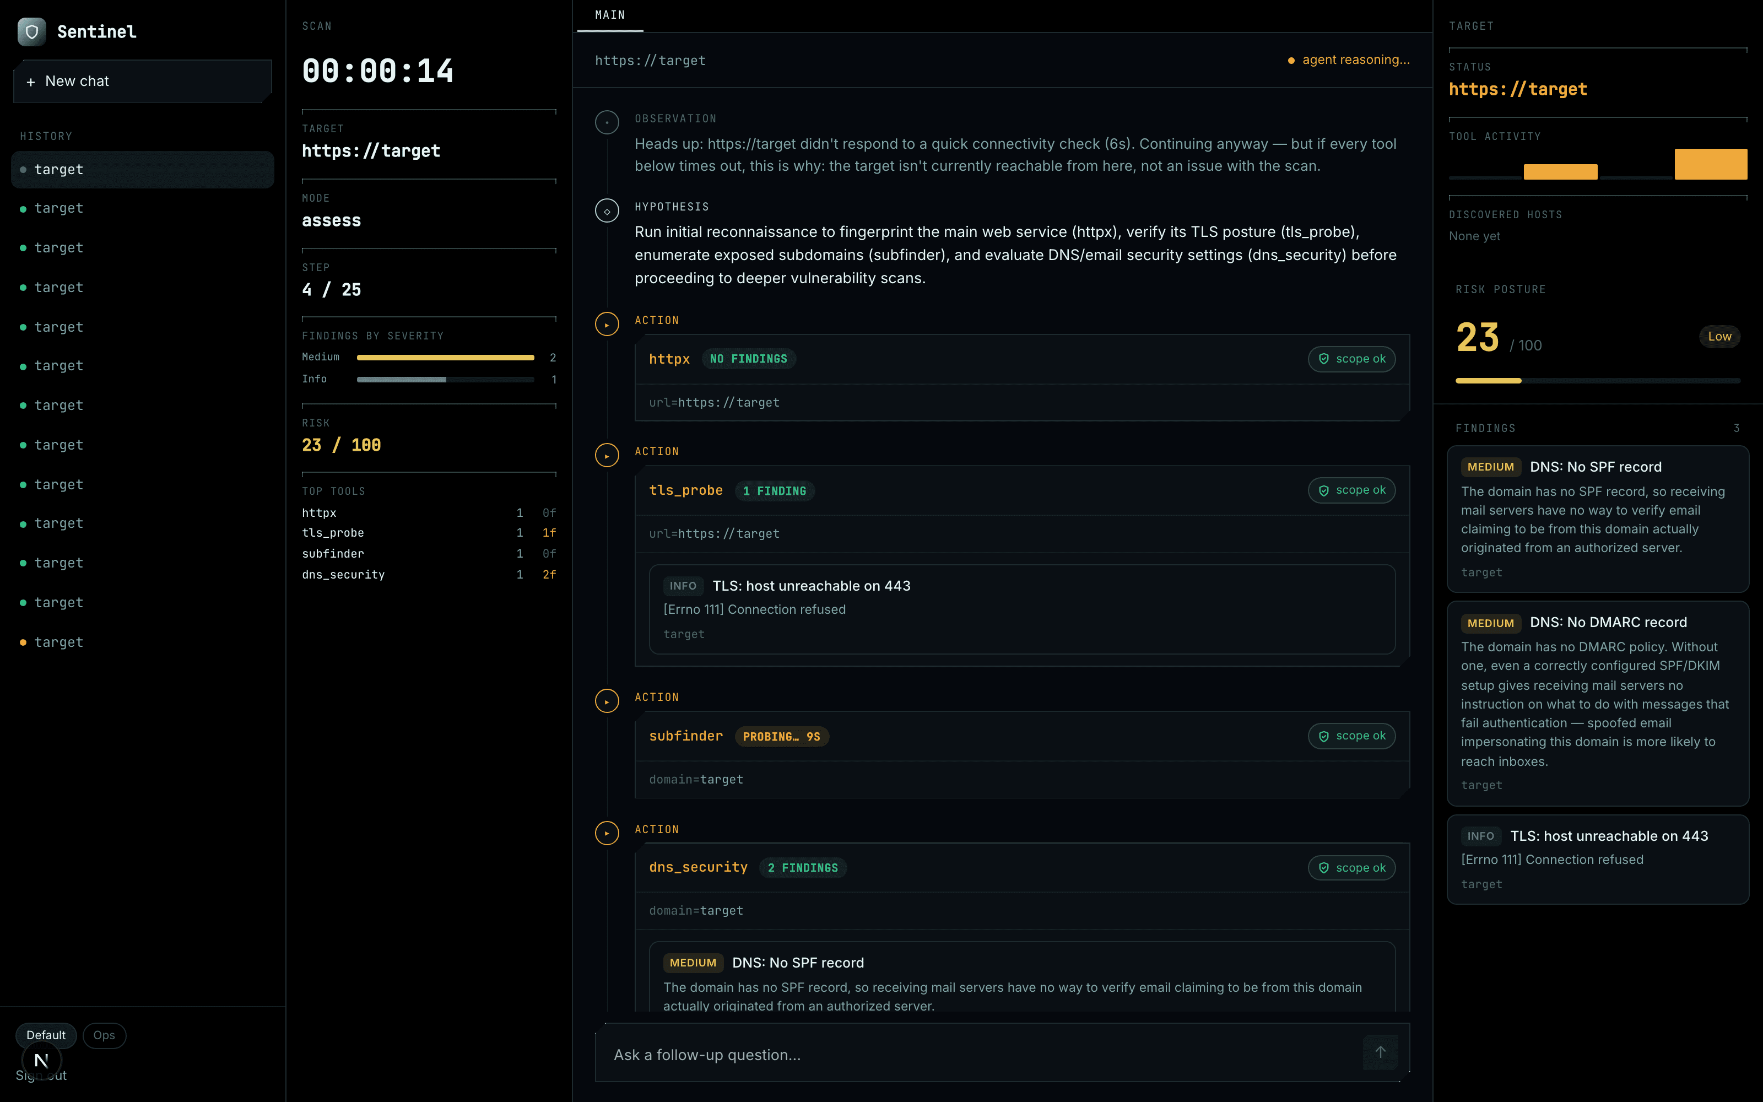Click the TLS unreachable finding inside tls_probe

pyautogui.click(x=1022, y=609)
